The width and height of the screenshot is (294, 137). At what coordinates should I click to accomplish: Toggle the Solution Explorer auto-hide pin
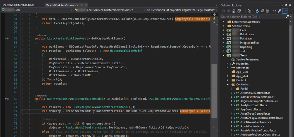coord(286,5)
